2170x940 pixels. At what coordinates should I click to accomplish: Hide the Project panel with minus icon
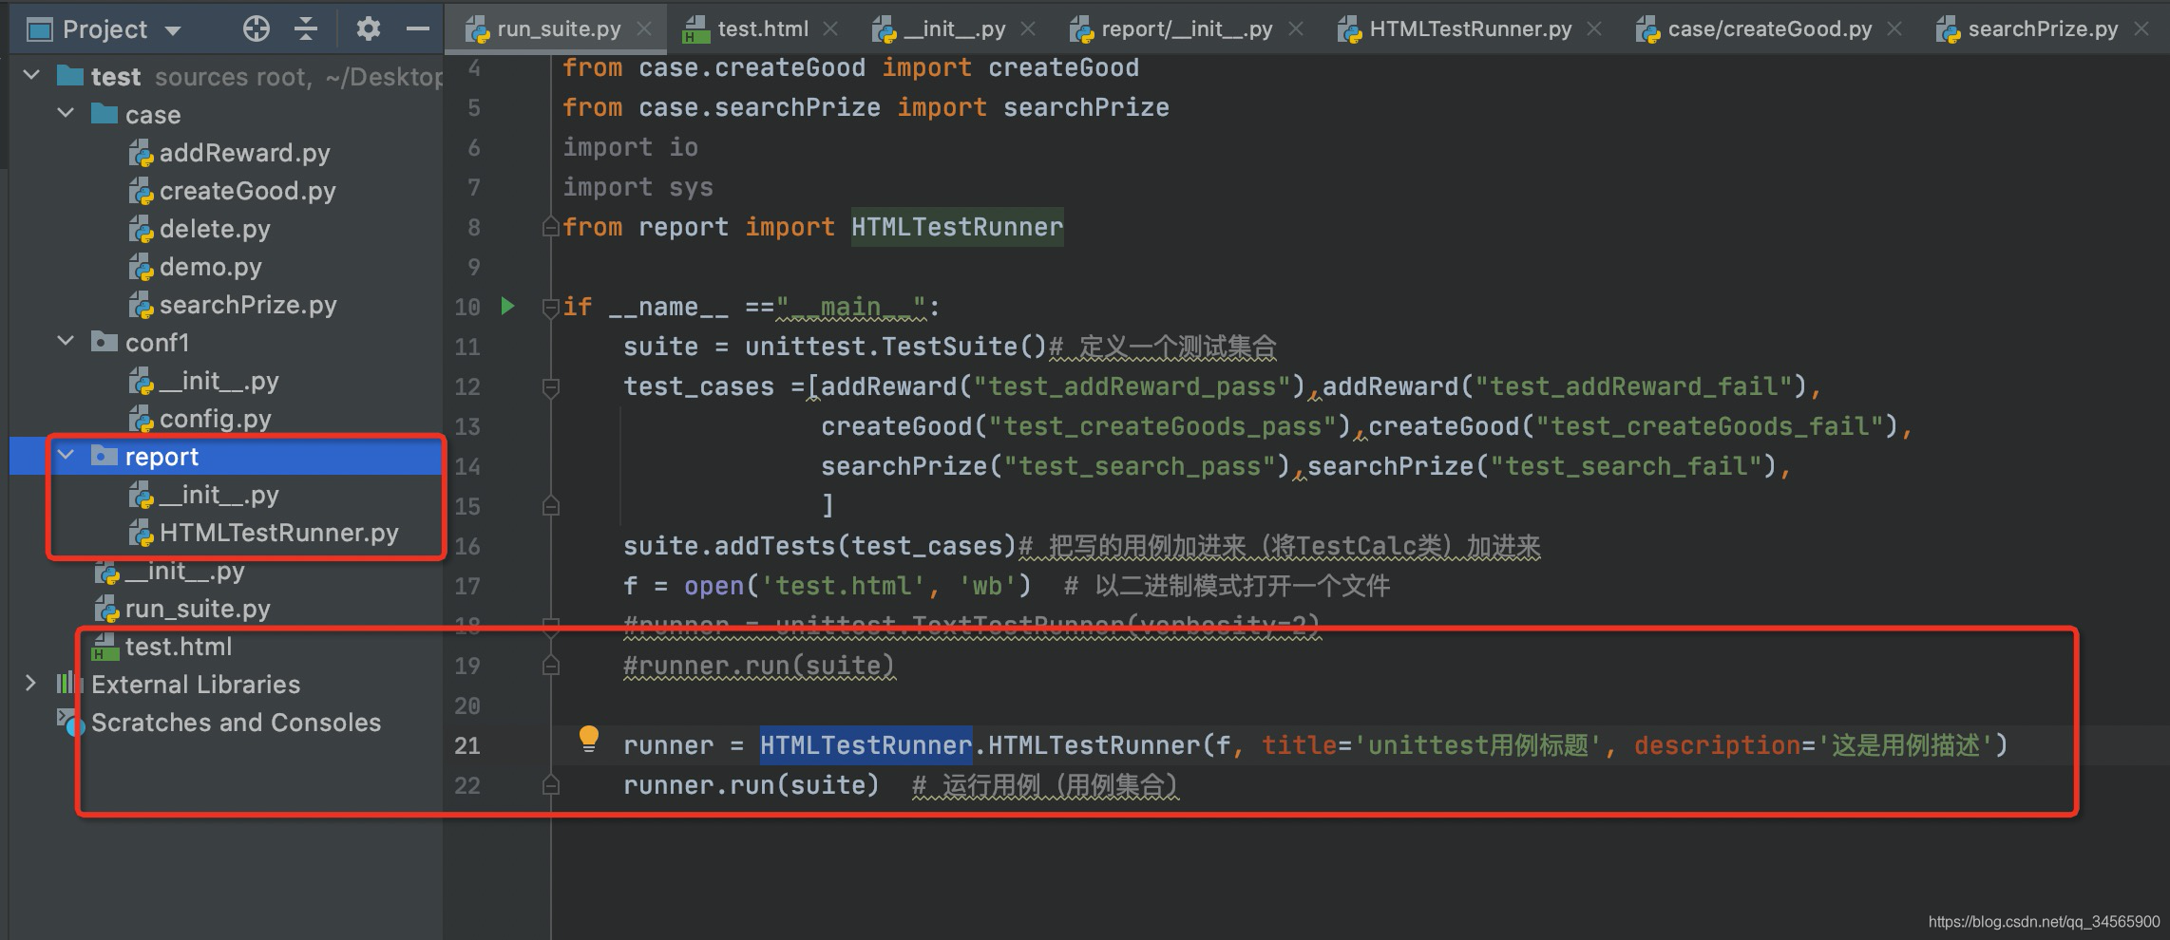[x=417, y=28]
